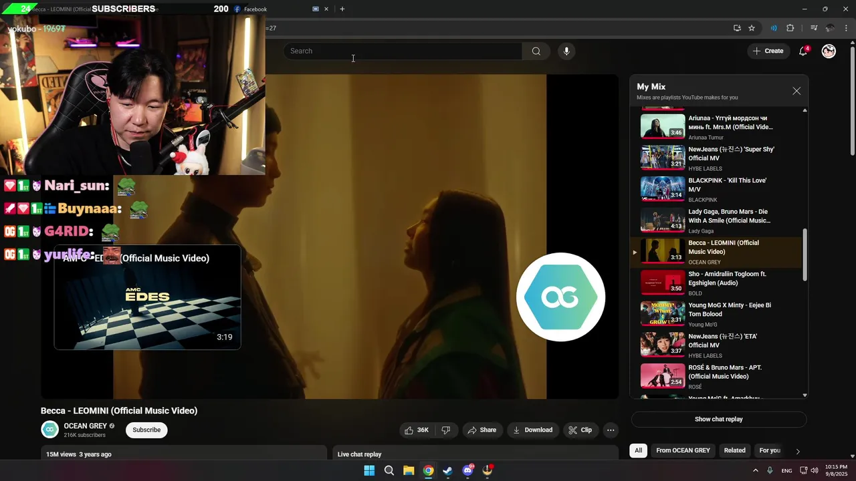Open OCEAN GREY channel avatar
Viewport: 856px width, 481px height.
[50, 430]
